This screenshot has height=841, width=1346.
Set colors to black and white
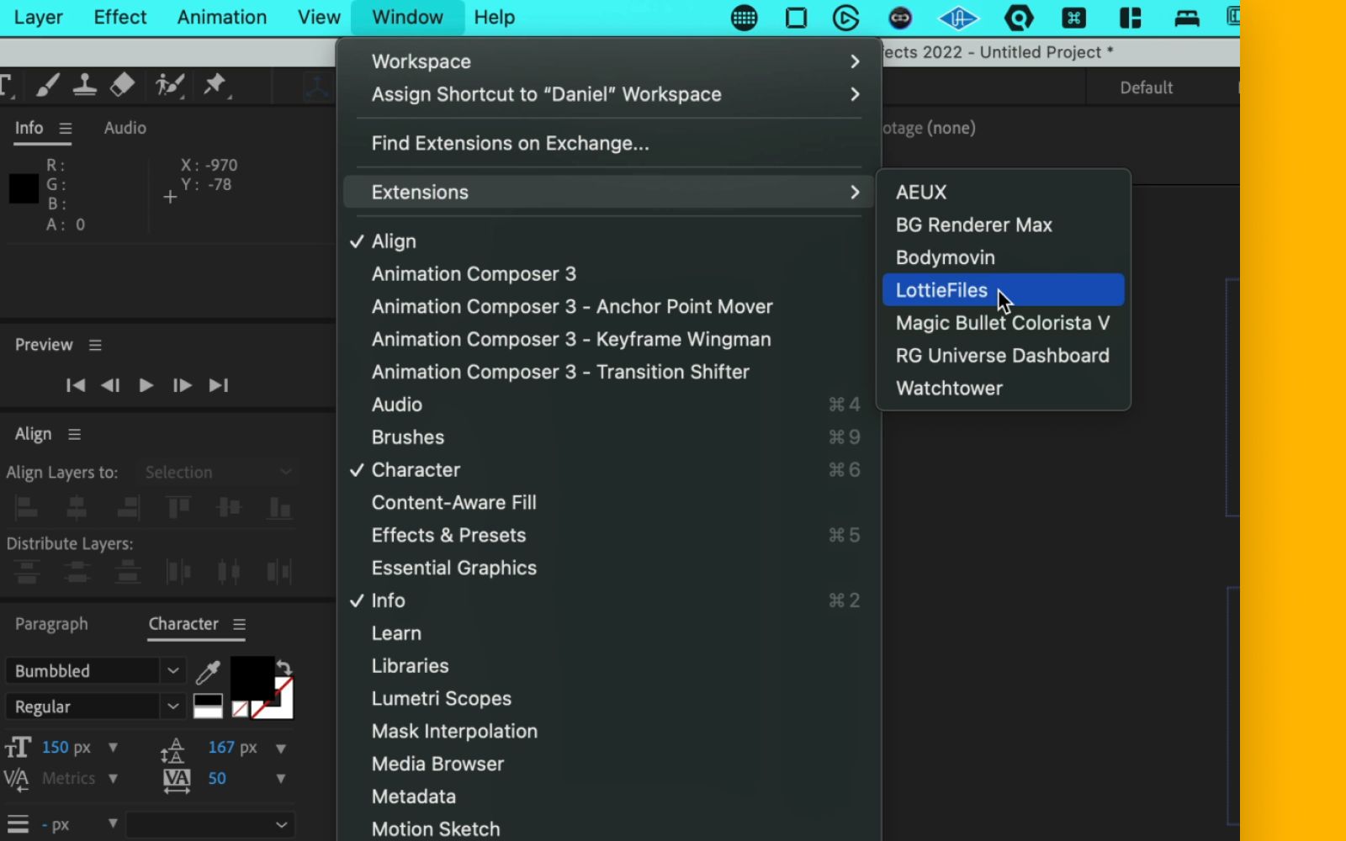pyautogui.click(x=208, y=706)
